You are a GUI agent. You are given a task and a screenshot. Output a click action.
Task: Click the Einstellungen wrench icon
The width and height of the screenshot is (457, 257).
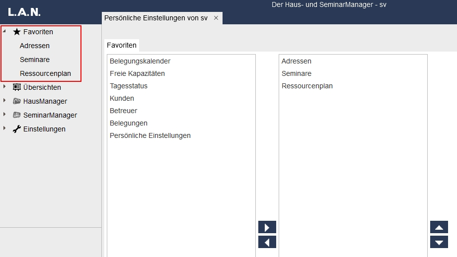(x=17, y=129)
